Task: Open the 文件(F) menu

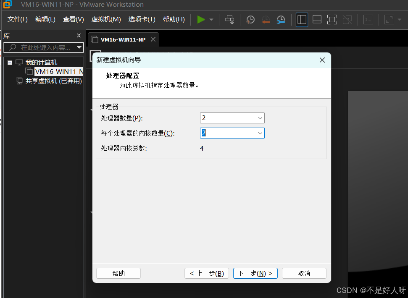Action: click(x=17, y=19)
